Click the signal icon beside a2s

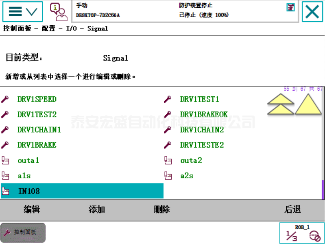click(168, 176)
